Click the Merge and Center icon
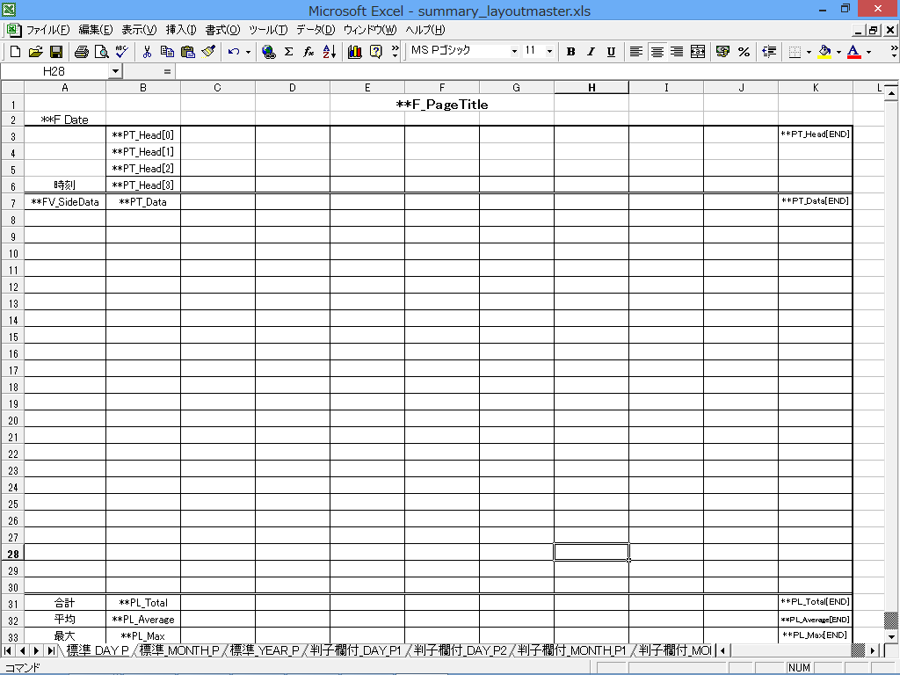 [x=698, y=52]
